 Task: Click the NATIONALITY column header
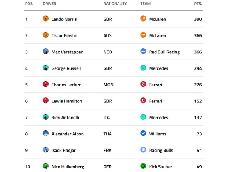tap(115, 4)
